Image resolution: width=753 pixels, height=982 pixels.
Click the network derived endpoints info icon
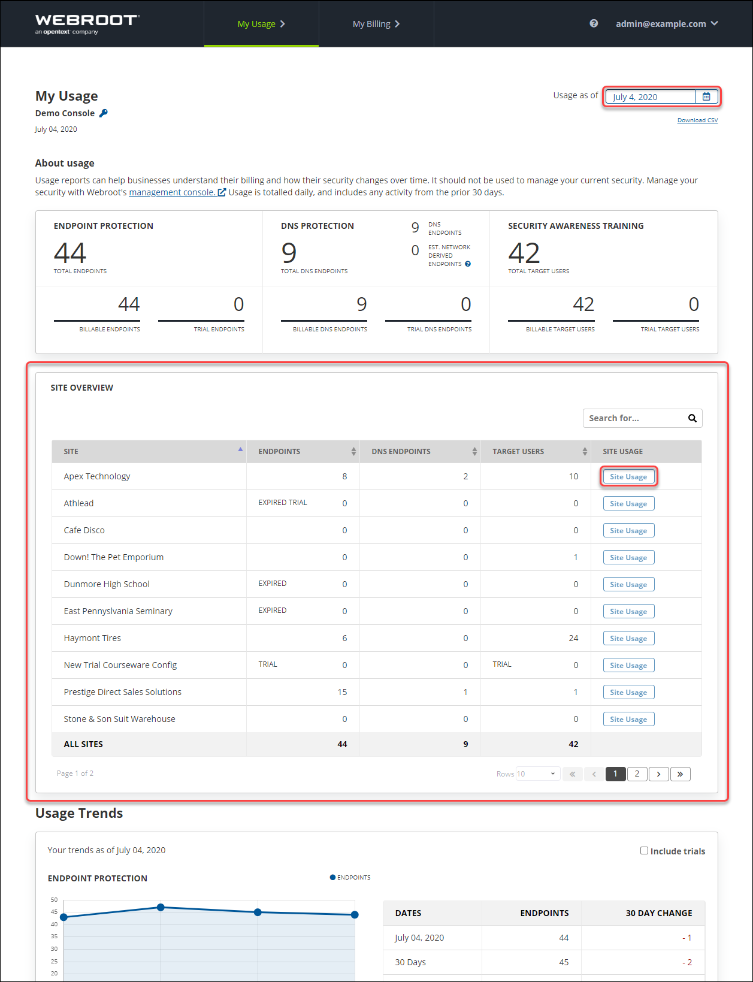point(468,264)
